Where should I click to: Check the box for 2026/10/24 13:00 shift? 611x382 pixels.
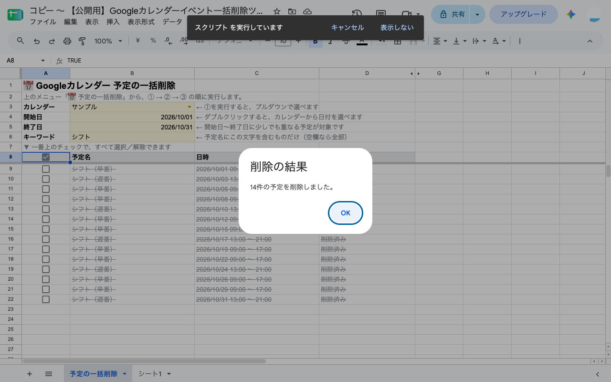pyautogui.click(x=46, y=269)
